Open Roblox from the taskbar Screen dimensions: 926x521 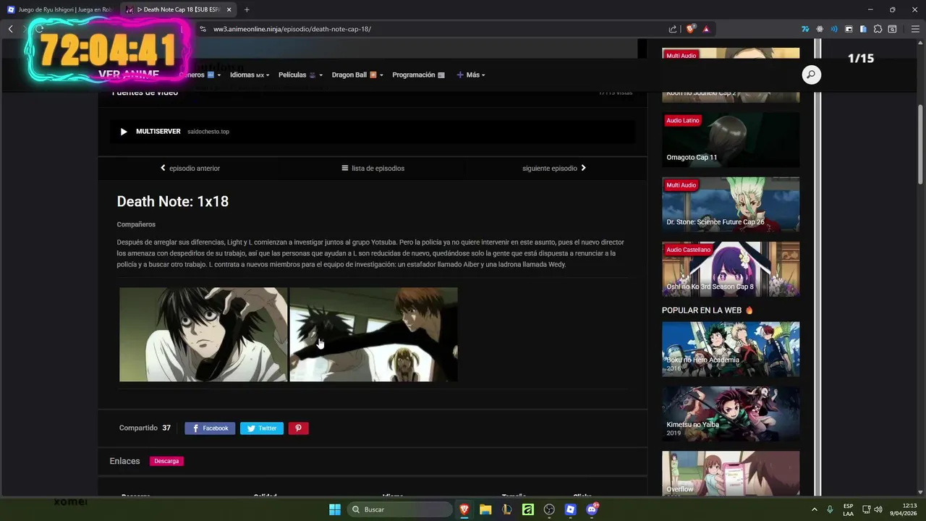(570, 509)
